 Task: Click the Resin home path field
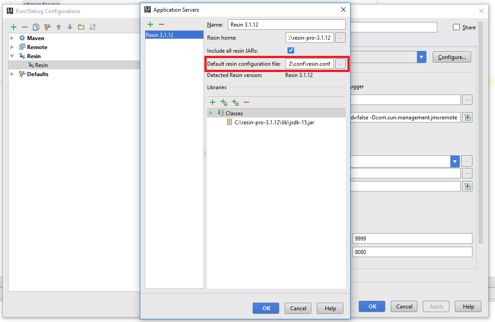[x=310, y=38]
